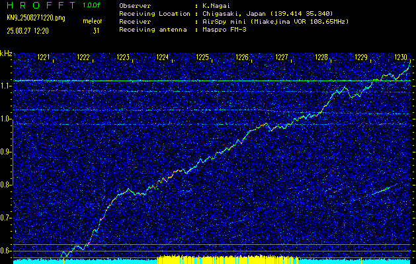Viewport: 416px width, 264px height.
Task: Select the observer name K.Nagai
Action: (216, 5)
